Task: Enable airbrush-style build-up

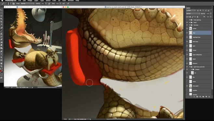Action: [64, 4]
